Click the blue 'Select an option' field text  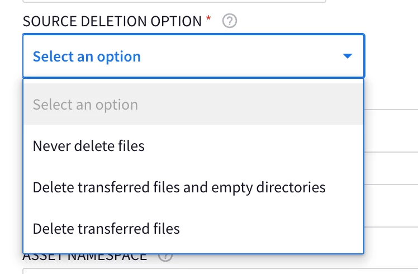pos(87,56)
